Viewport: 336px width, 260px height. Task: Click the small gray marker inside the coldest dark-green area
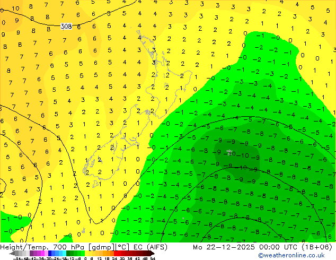(229, 152)
